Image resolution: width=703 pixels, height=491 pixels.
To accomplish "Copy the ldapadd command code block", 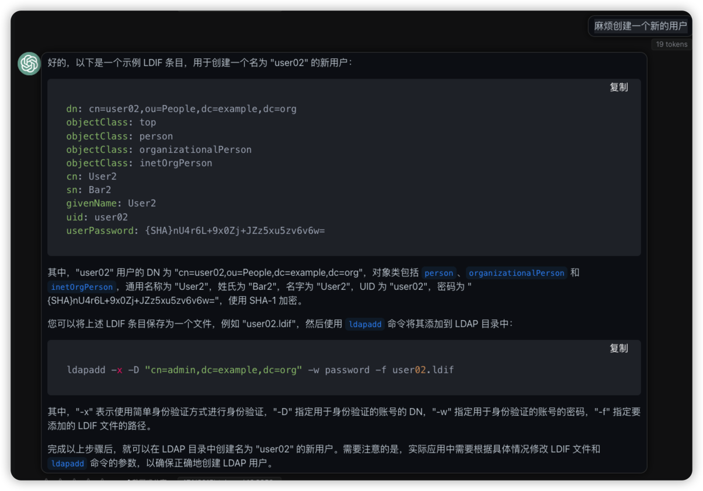I will tap(618, 349).
